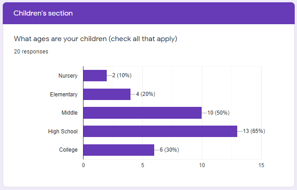Click the 15 tick on horizontal axis
Screen dimensions: 297x190
click(x=261, y=165)
